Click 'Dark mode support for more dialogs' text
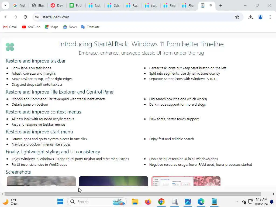The height and width of the screenshot is (207, 276). pos(177,105)
